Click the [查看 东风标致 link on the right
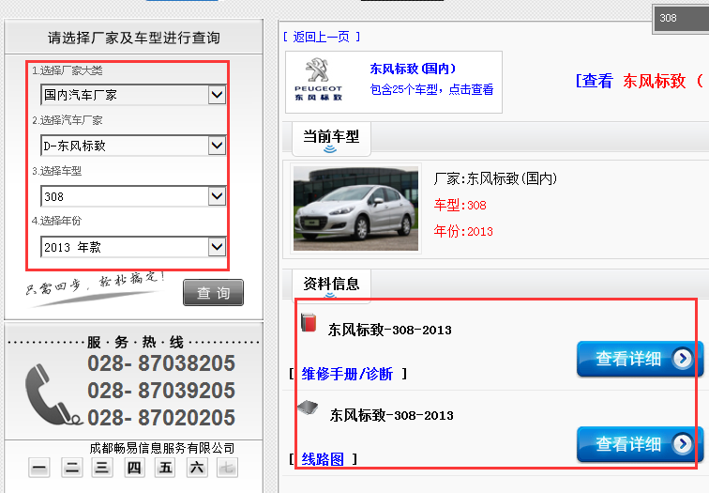709x493 pixels. [x=641, y=81]
